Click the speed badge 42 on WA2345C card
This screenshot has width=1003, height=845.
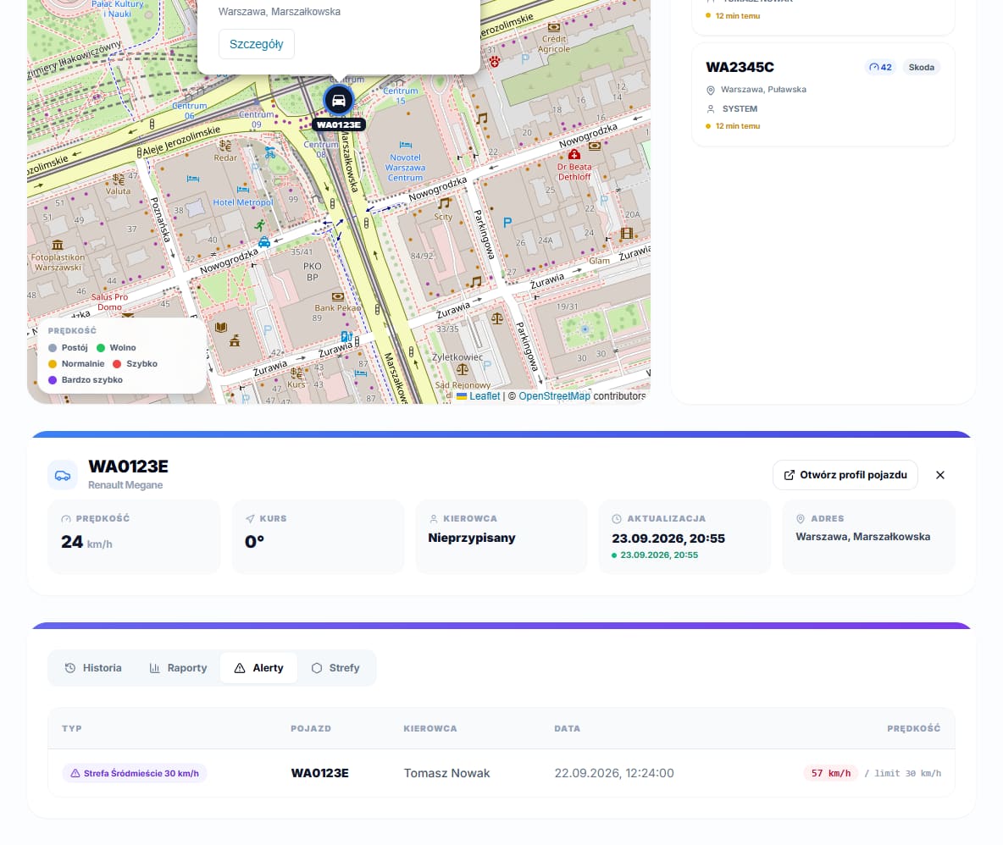click(x=880, y=67)
